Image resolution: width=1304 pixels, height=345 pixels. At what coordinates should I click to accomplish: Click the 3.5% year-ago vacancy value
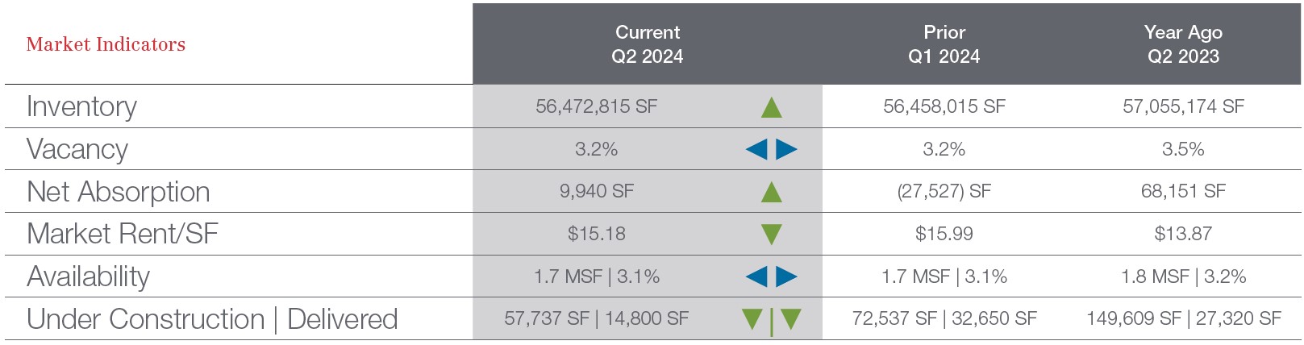(x=1183, y=149)
